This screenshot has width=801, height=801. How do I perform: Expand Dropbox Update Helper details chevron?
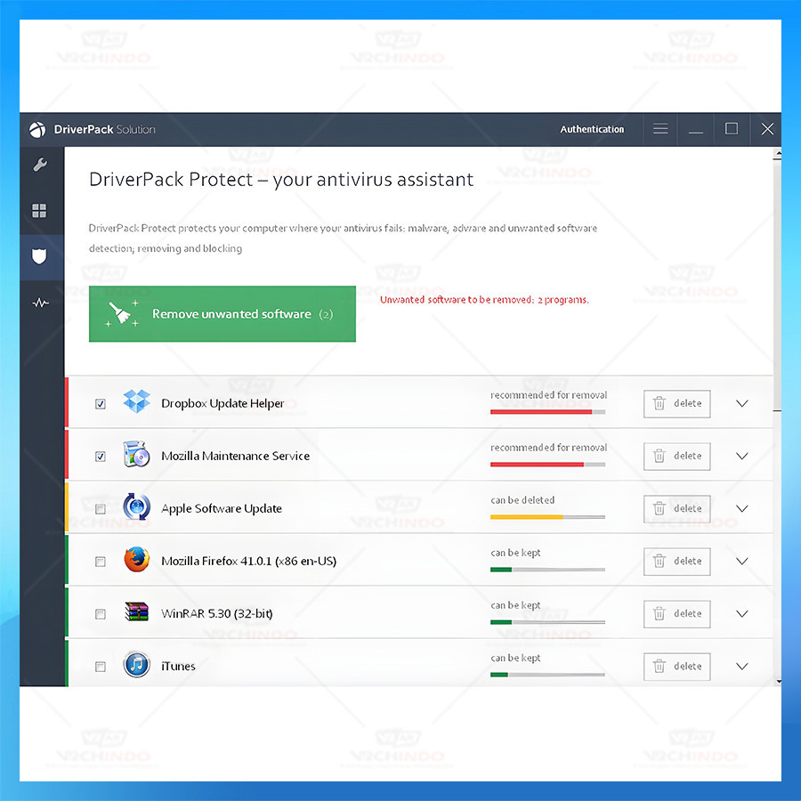click(x=741, y=403)
